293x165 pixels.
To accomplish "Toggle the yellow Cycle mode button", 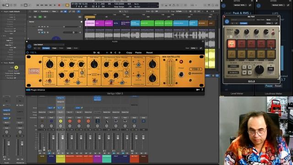I will click(67, 5).
